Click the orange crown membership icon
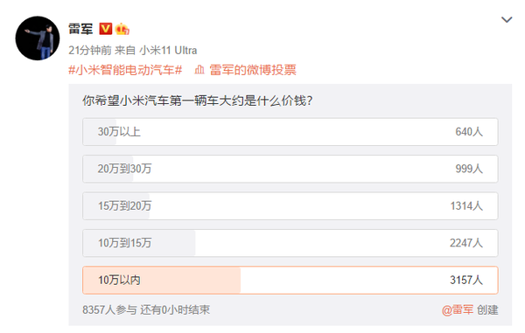Screen dimensions: 525x333 point(122,29)
